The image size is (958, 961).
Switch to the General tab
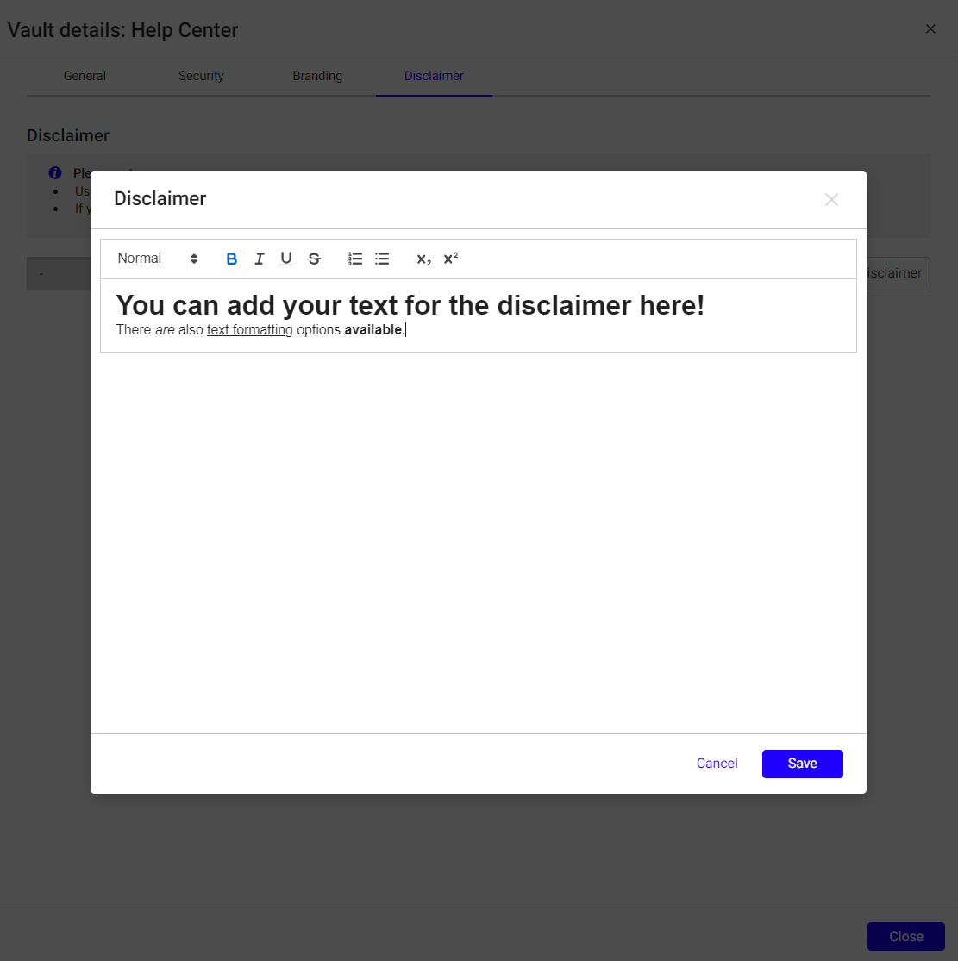85,76
